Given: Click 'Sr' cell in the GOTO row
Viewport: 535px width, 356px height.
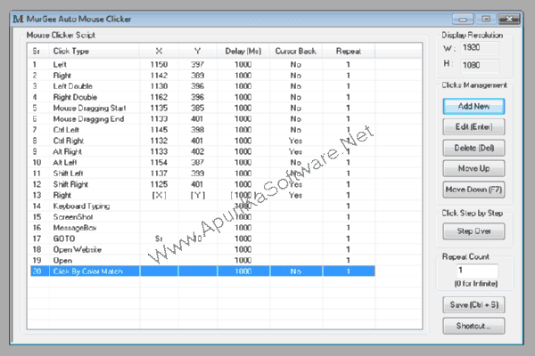Looking at the screenshot, I should (159, 239).
